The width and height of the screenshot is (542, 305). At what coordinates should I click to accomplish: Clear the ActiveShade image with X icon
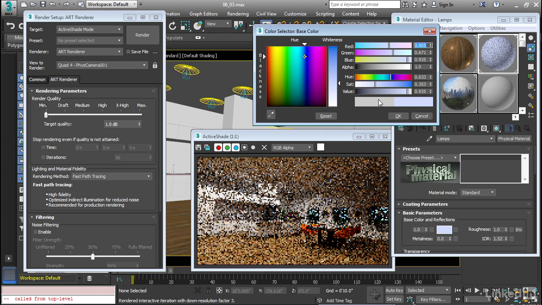264,147
